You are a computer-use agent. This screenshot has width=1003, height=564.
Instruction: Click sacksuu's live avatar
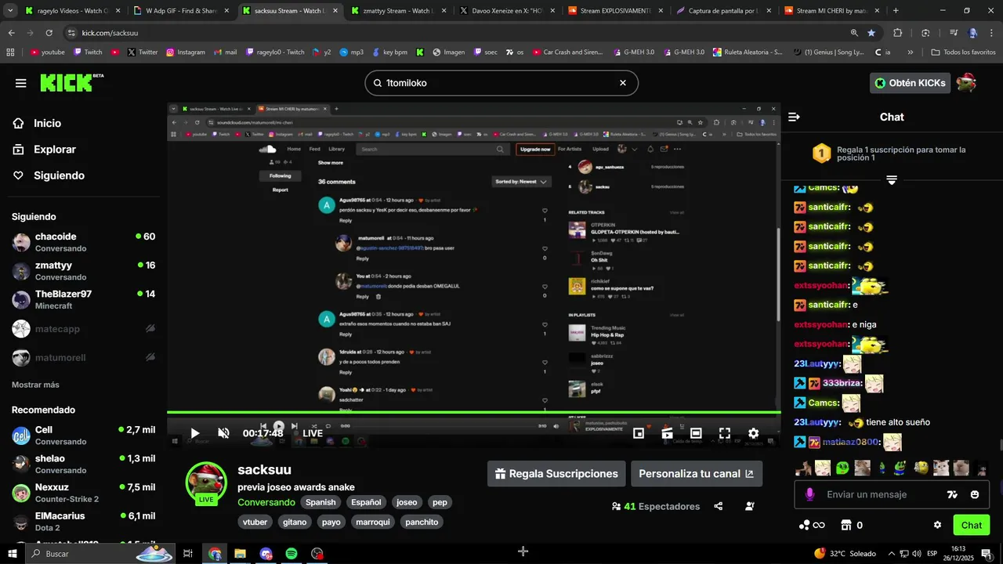206,483
